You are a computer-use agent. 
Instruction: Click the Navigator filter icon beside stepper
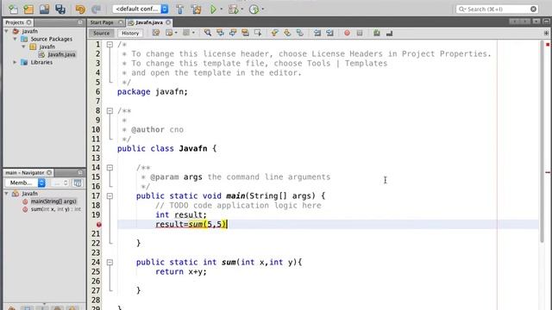pyautogui.click(x=78, y=183)
